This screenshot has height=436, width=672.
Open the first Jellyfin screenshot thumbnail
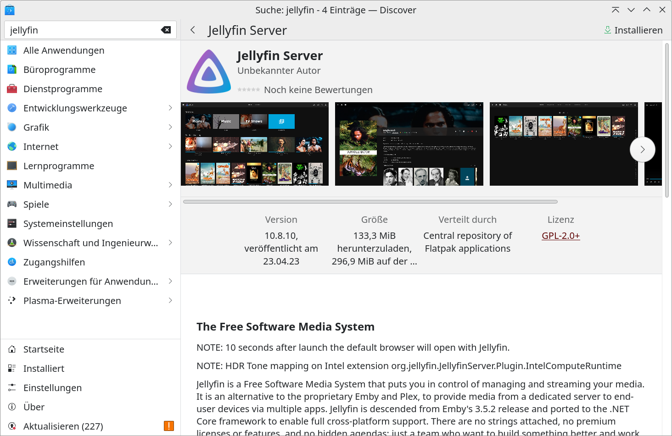pyautogui.click(x=255, y=144)
